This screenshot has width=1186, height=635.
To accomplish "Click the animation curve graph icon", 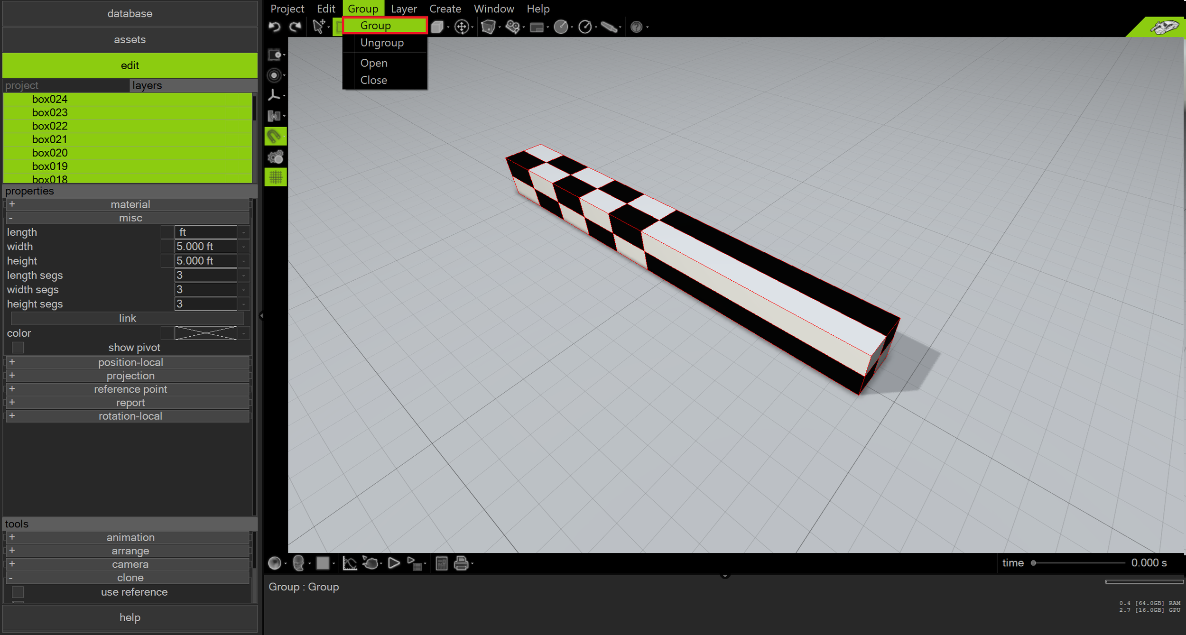I will pyautogui.click(x=350, y=563).
